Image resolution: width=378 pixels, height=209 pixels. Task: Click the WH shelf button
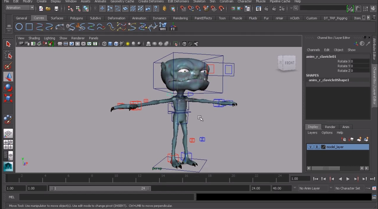click(x=163, y=27)
